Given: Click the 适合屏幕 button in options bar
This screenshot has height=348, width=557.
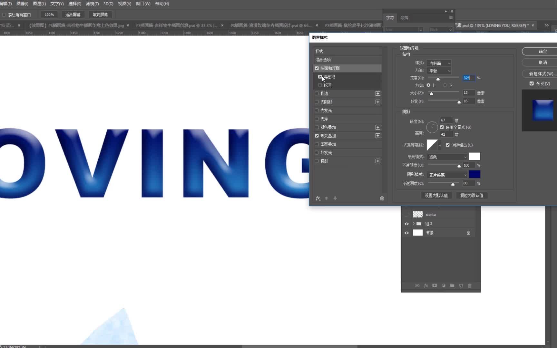Looking at the screenshot, I should tap(73, 15).
